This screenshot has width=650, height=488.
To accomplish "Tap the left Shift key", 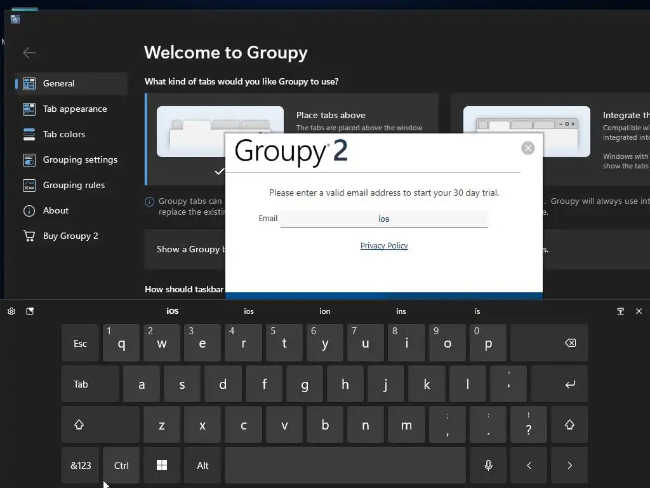I will (x=101, y=425).
